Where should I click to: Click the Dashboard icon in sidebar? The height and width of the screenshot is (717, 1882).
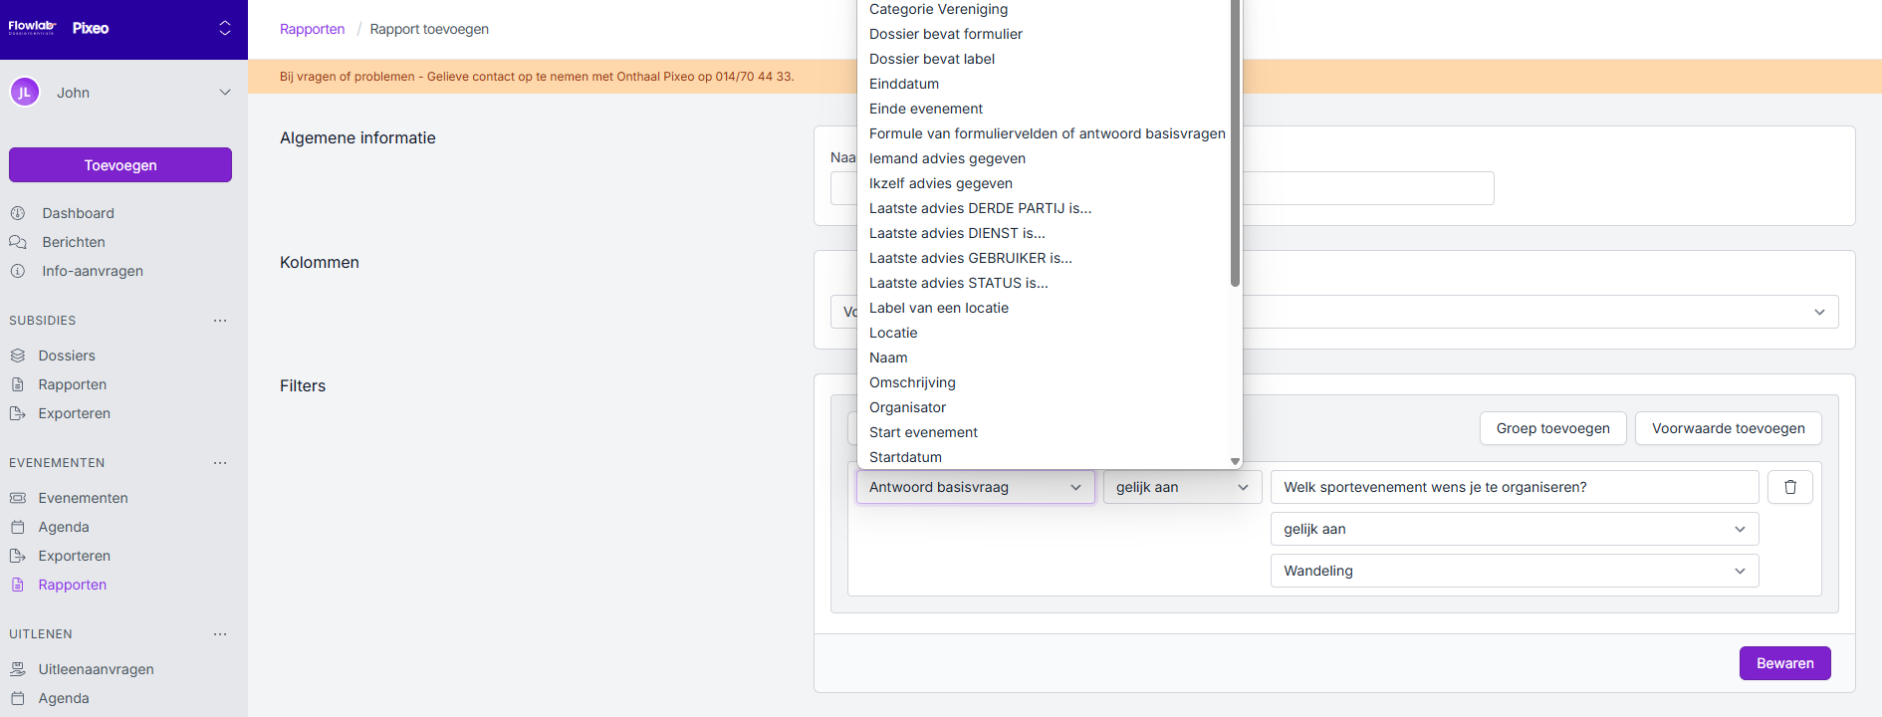(x=18, y=213)
